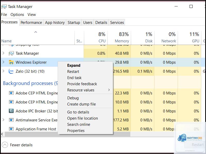Image resolution: width=206 pixels, height=154 pixels.
Task: Click the Antimalware Service Executable icon
Action: point(11,120)
